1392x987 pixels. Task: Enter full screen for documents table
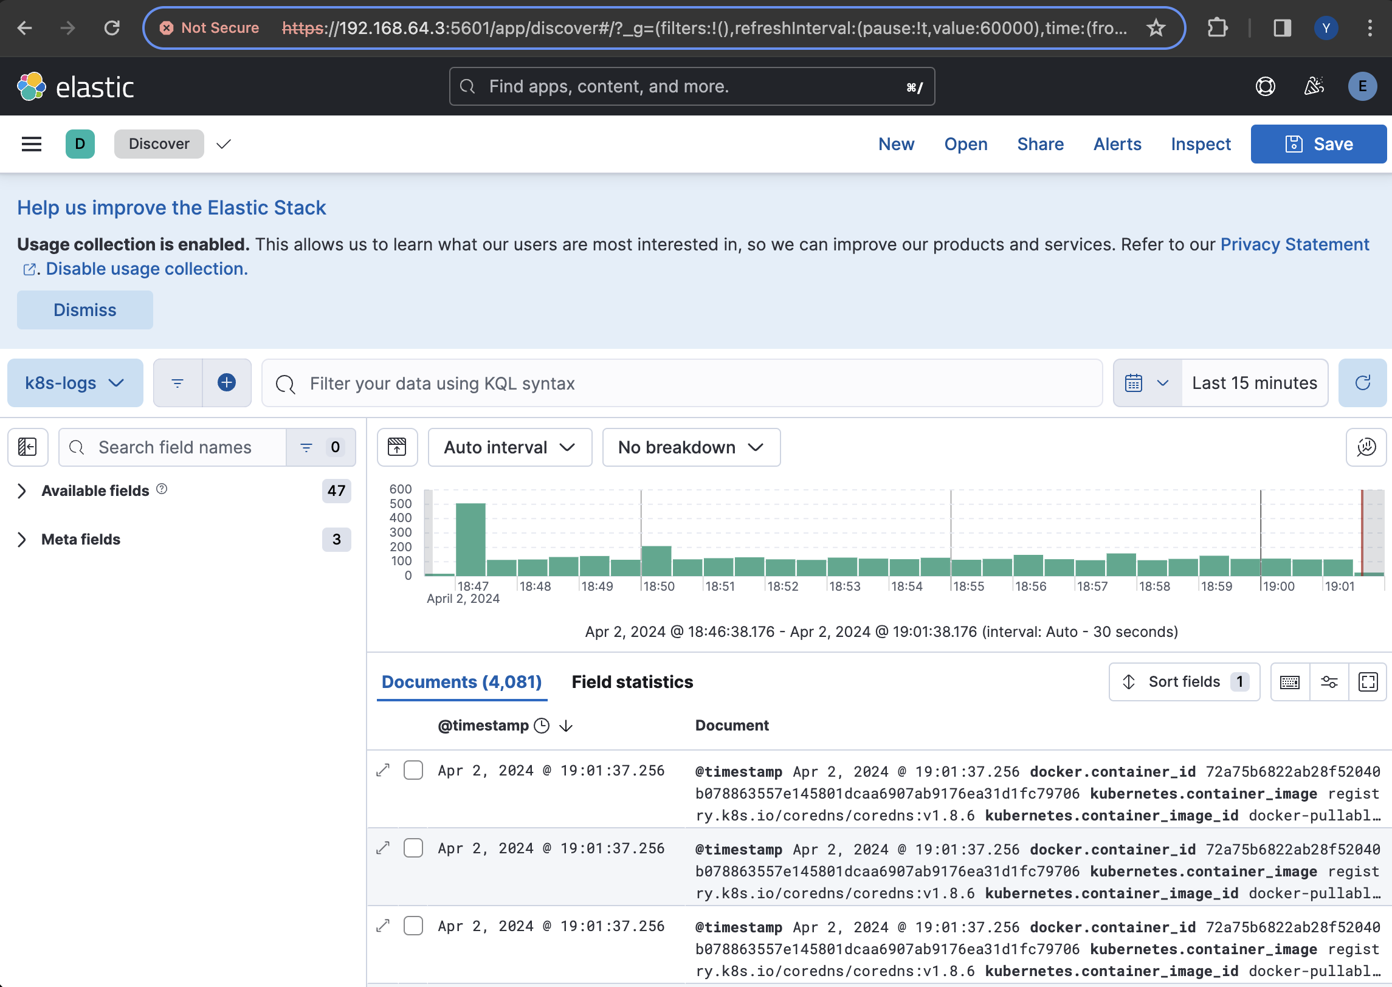click(1368, 682)
